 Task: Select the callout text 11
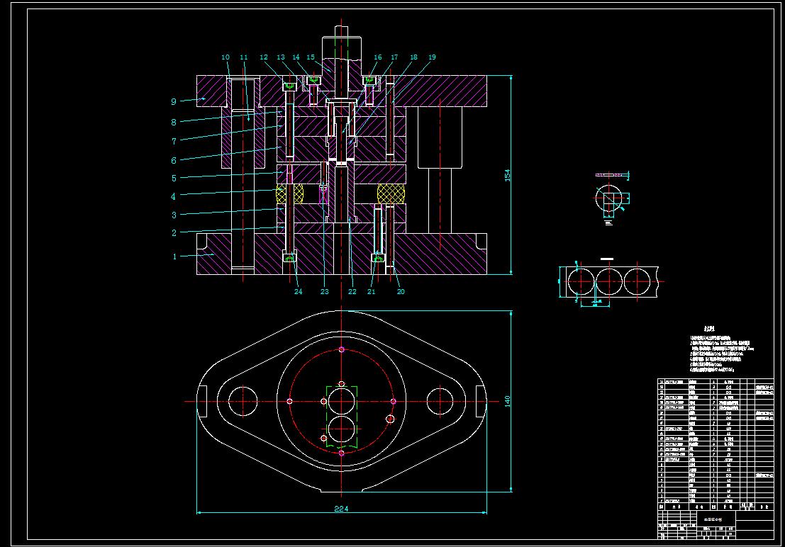pos(244,57)
